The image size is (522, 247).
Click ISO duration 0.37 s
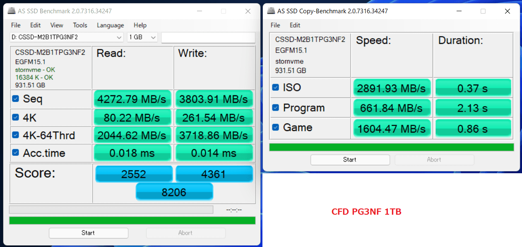point(473,88)
